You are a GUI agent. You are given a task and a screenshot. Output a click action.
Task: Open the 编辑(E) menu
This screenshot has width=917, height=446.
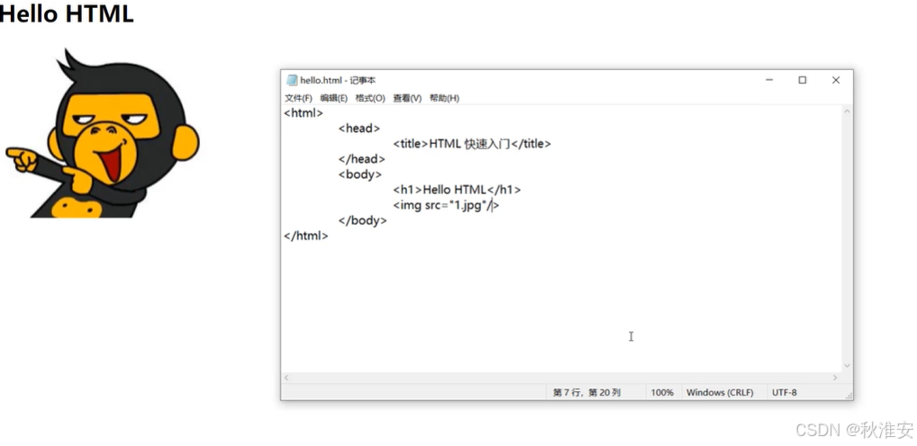pyautogui.click(x=334, y=98)
